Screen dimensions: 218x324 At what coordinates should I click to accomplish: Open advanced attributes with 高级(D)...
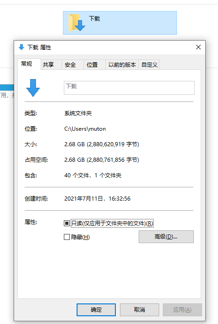tap(166, 237)
